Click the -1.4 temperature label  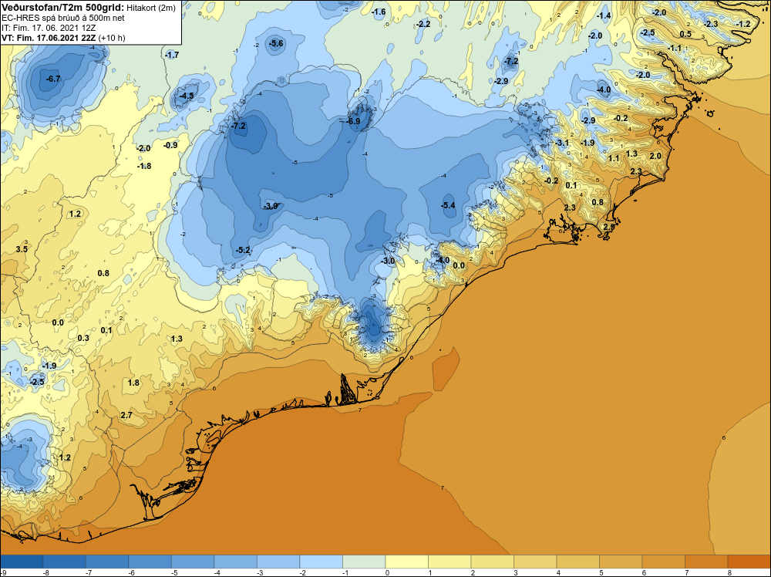point(604,15)
